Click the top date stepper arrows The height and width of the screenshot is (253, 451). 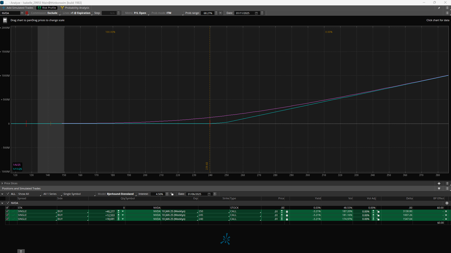click(262, 13)
